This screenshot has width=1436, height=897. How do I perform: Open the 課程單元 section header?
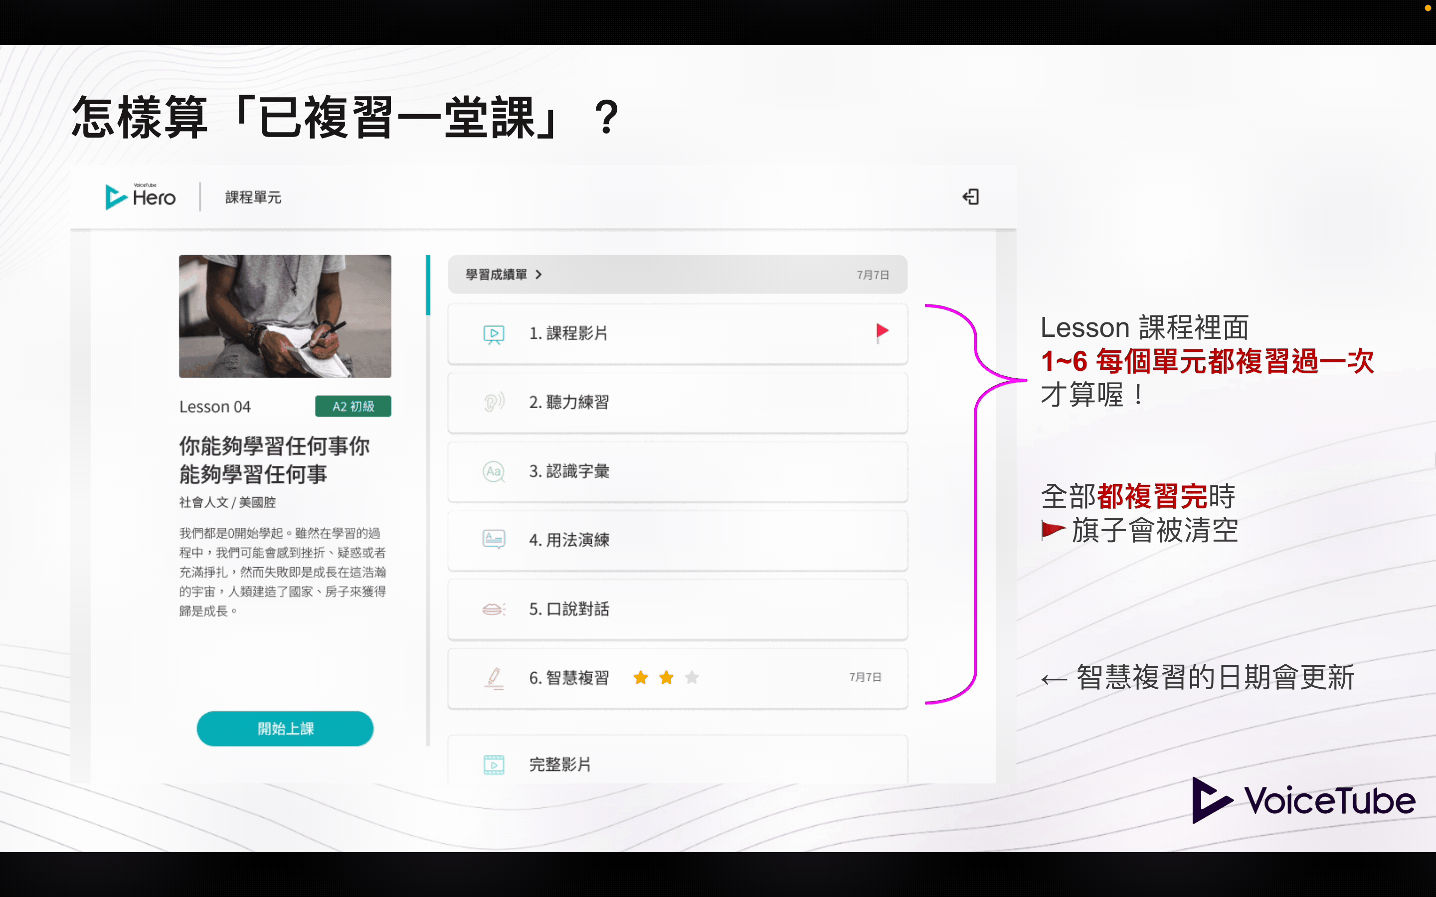pos(253,197)
